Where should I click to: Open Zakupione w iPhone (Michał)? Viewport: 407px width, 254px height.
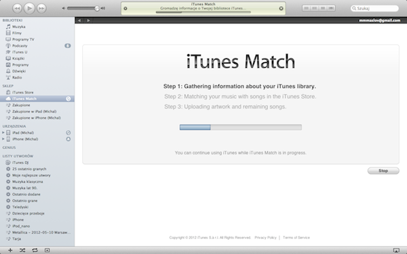(37, 118)
